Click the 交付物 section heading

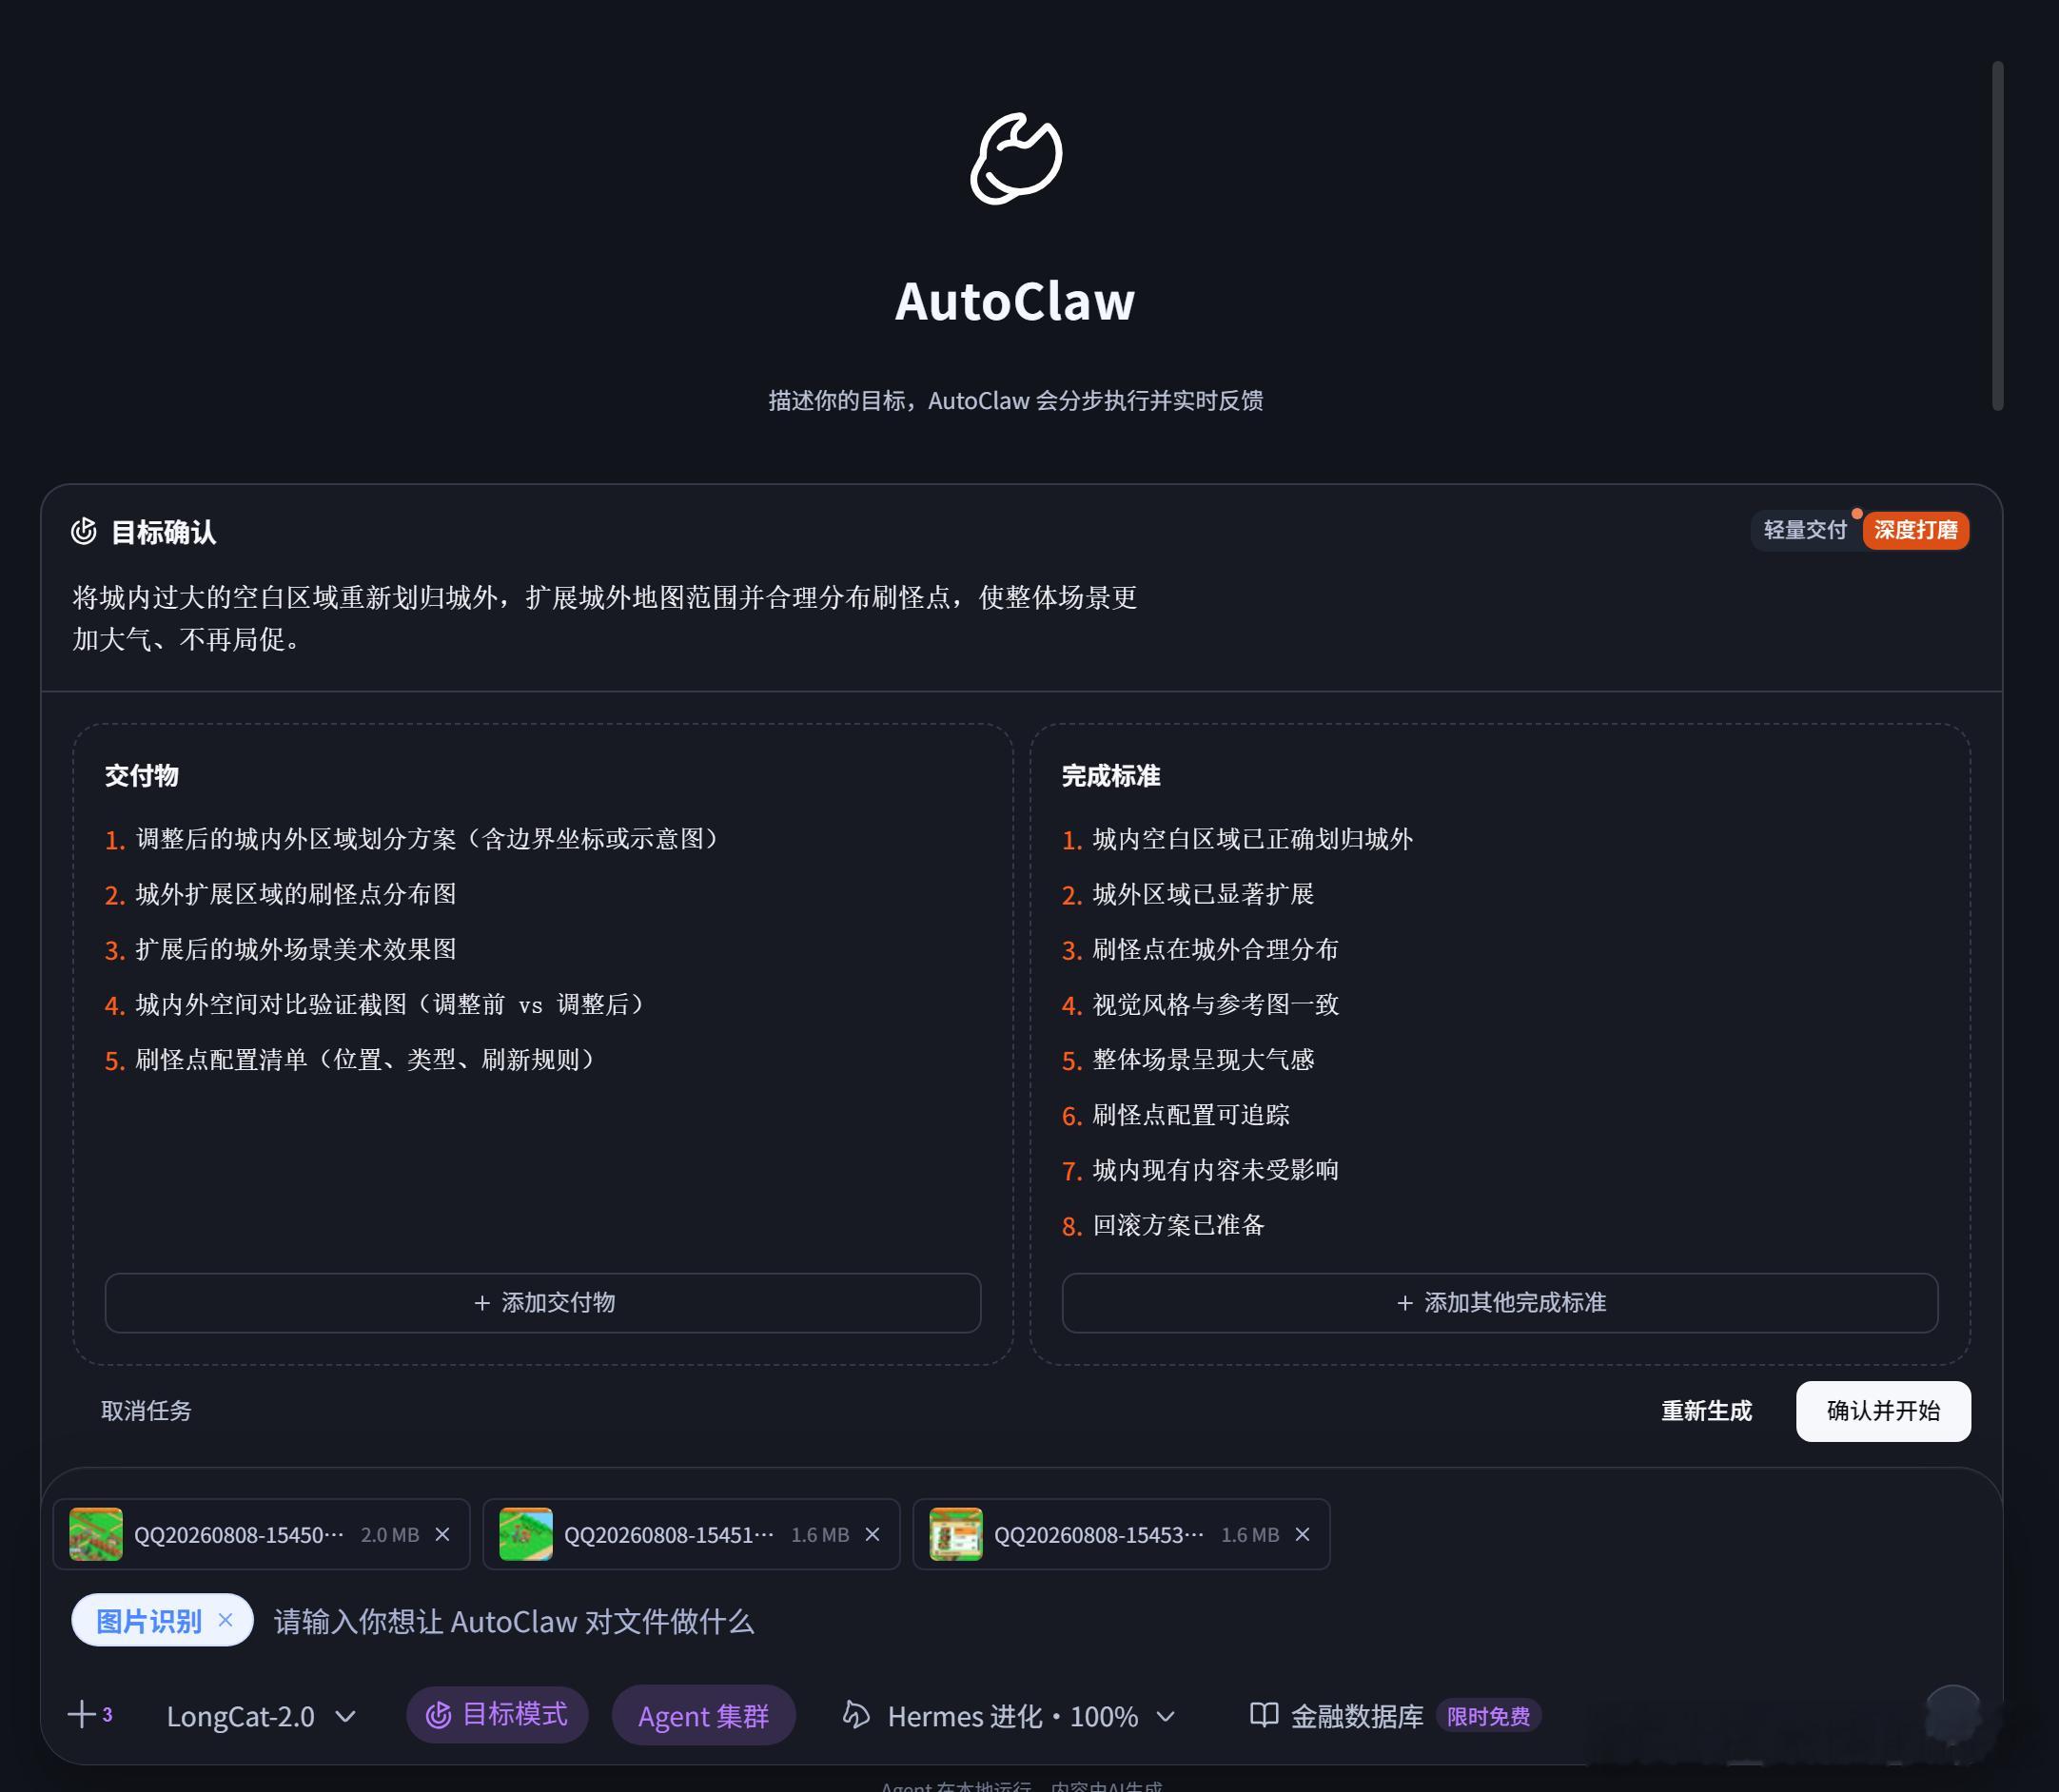[x=142, y=775]
